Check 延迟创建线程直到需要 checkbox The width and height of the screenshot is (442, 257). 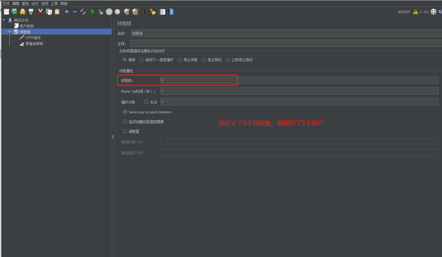coord(125,121)
